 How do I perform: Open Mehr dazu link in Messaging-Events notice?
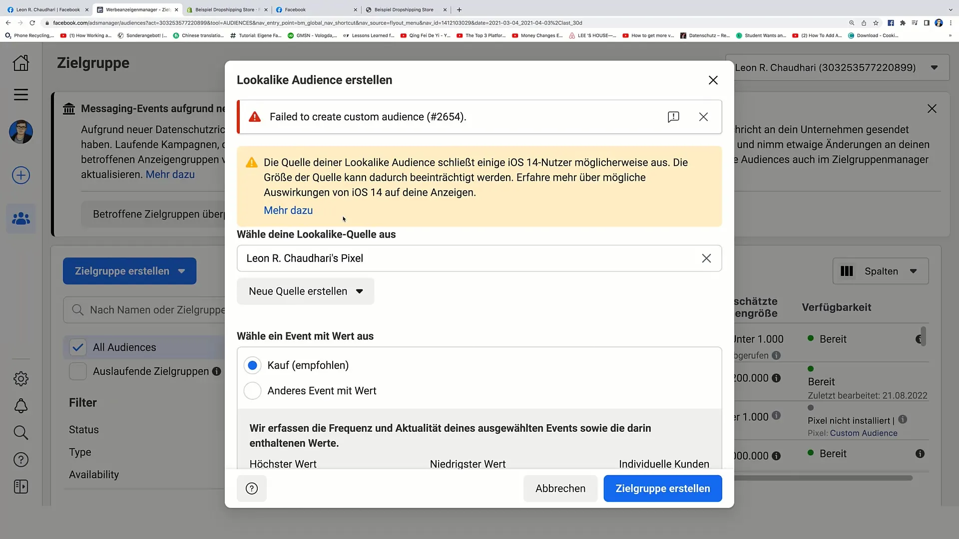pyautogui.click(x=170, y=175)
